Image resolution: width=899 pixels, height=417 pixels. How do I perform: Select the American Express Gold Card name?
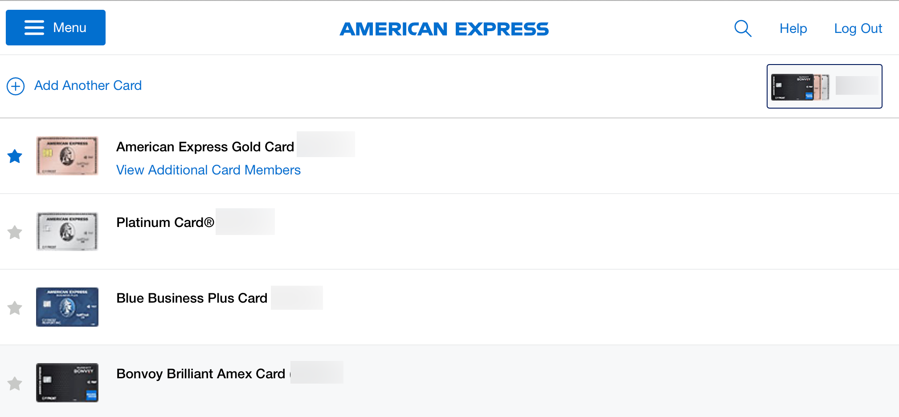click(204, 146)
